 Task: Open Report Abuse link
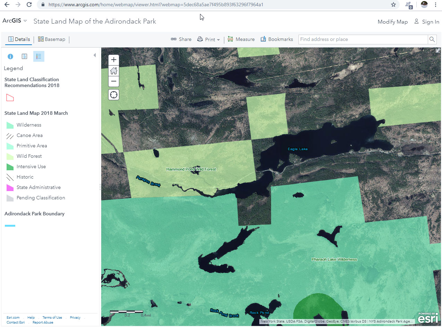(43, 322)
